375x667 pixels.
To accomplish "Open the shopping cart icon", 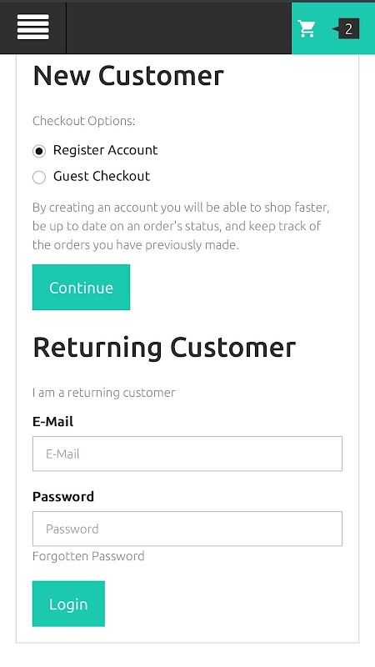I will (x=306, y=29).
